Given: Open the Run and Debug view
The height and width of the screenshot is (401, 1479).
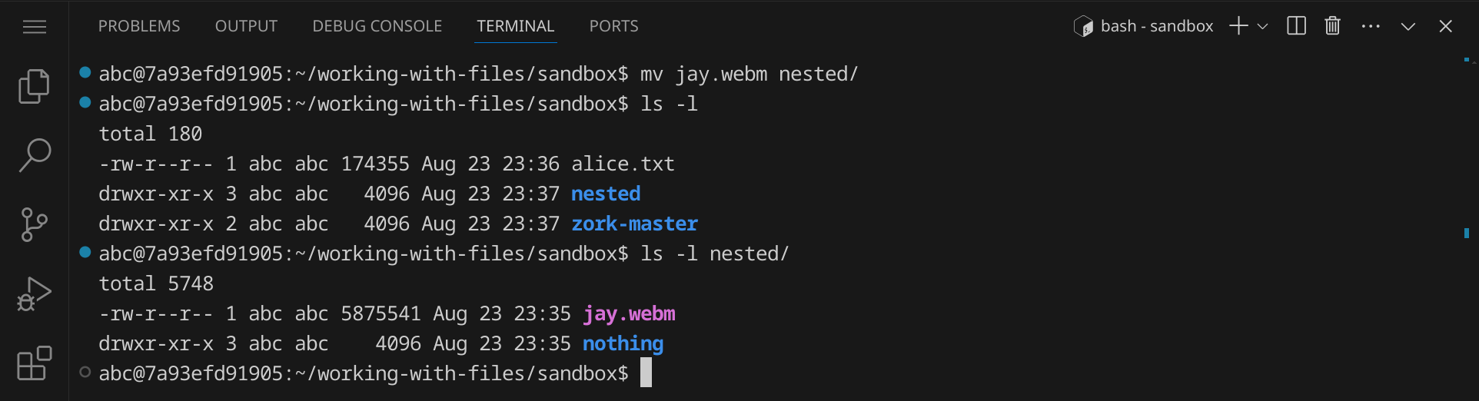Looking at the screenshot, I should [x=35, y=293].
